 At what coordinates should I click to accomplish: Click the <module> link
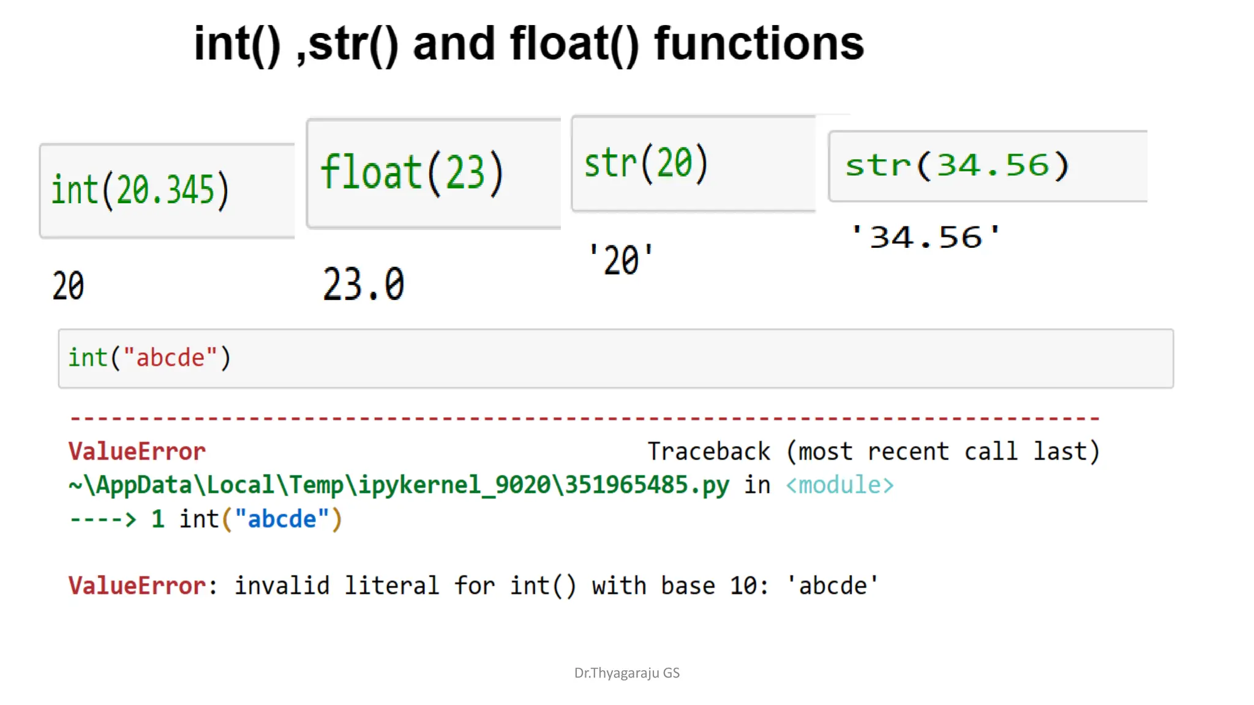point(839,485)
